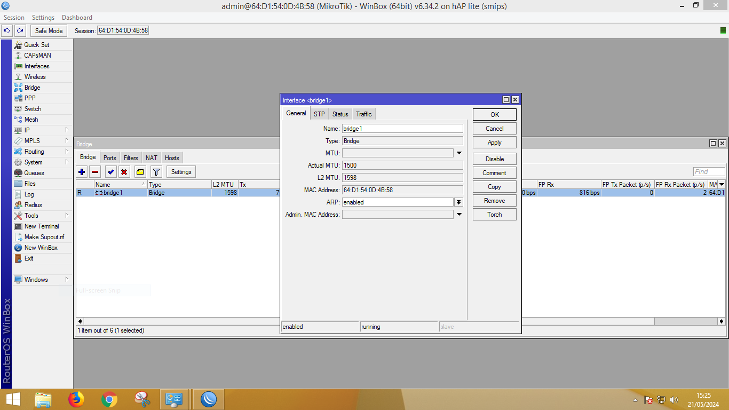This screenshot has height=410, width=729.
Task: Click the blue checkmark Enable icon
Action: (110, 172)
